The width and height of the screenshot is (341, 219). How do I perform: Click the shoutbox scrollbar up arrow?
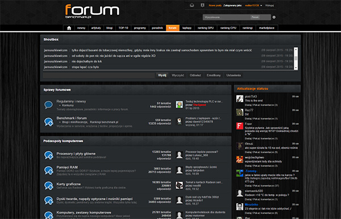coord(296,49)
